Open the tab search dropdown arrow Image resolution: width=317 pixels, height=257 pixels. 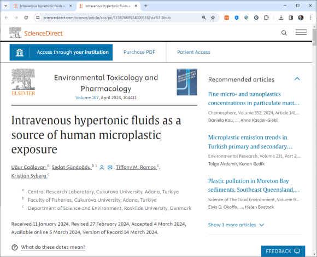pos(5,6)
